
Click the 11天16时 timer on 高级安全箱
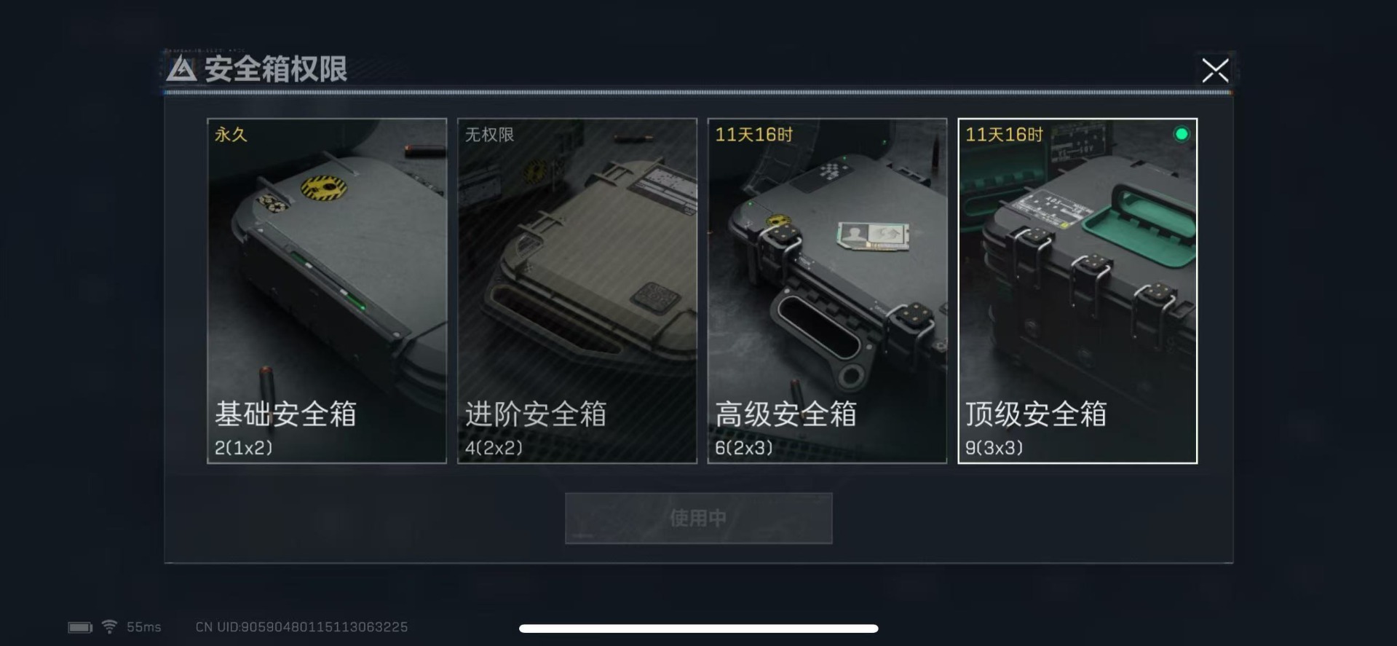(754, 135)
